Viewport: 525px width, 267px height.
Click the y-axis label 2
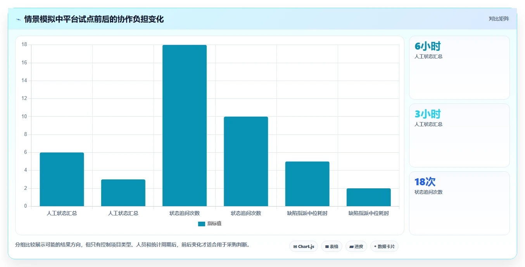click(x=26, y=188)
